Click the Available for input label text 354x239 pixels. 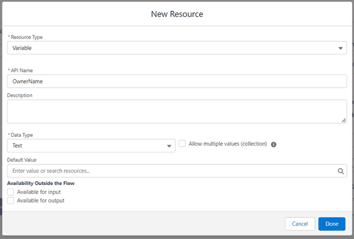click(x=39, y=192)
